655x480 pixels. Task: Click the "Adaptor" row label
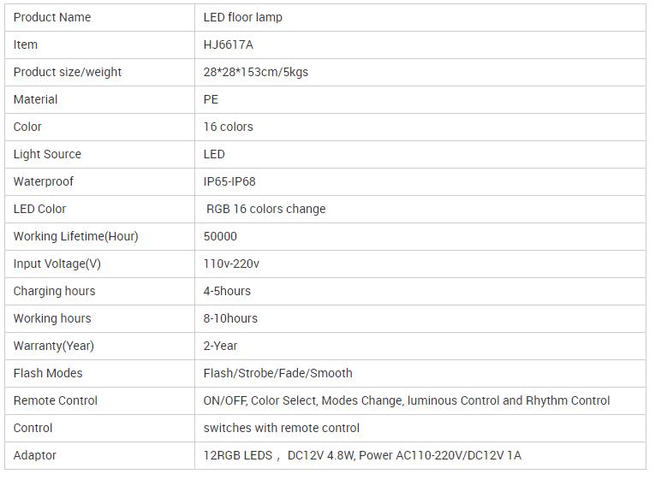click(35, 455)
